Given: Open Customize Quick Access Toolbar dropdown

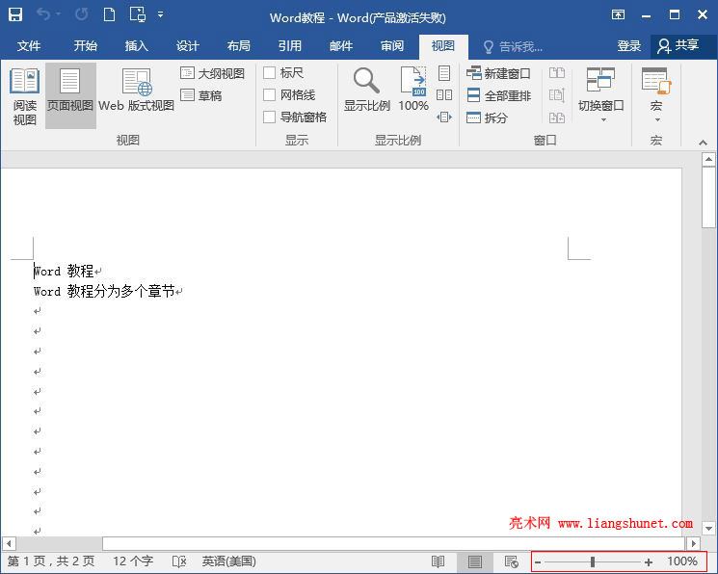Looking at the screenshot, I should [160, 14].
